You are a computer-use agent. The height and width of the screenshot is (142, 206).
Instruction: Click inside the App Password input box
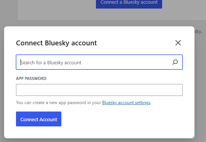(x=99, y=90)
